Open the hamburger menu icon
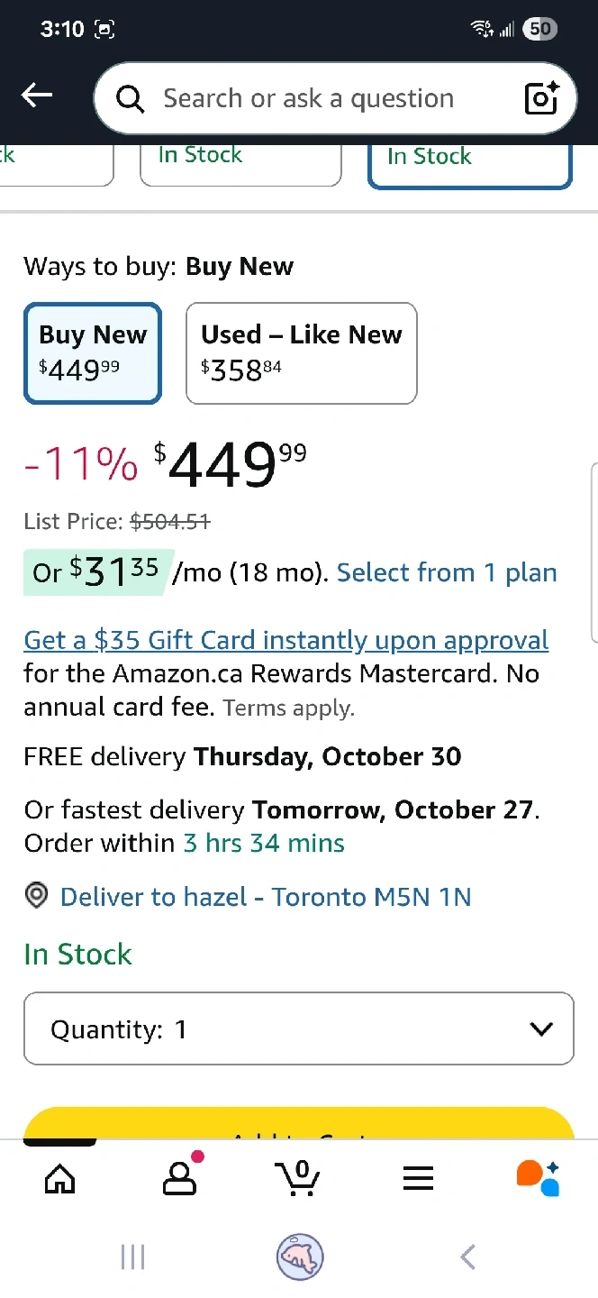The image size is (598, 1298). coord(418,1177)
